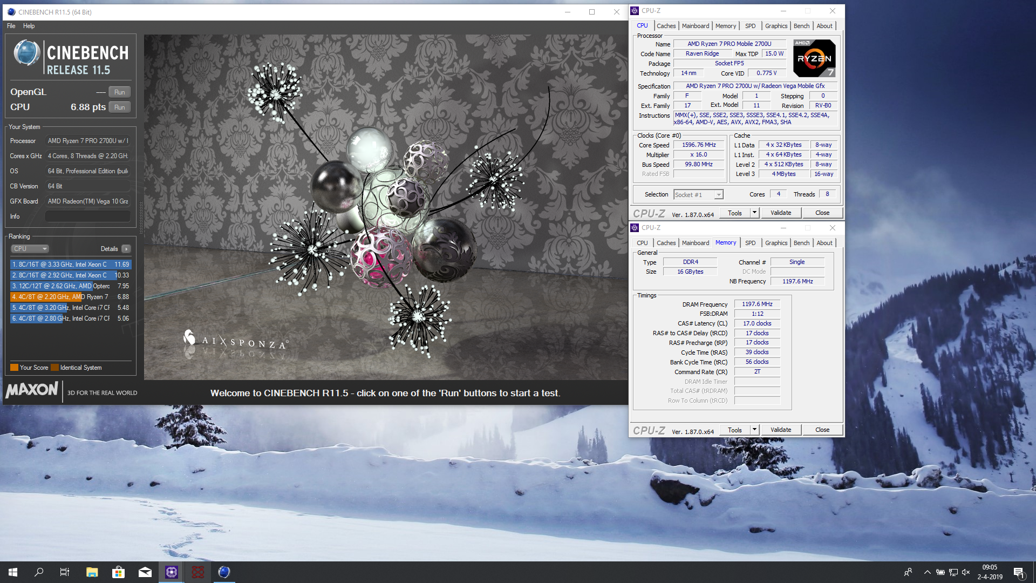The image size is (1036, 583).
Task: Open the Caches tab in top CPU-Z window
Action: click(x=666, y=26)
